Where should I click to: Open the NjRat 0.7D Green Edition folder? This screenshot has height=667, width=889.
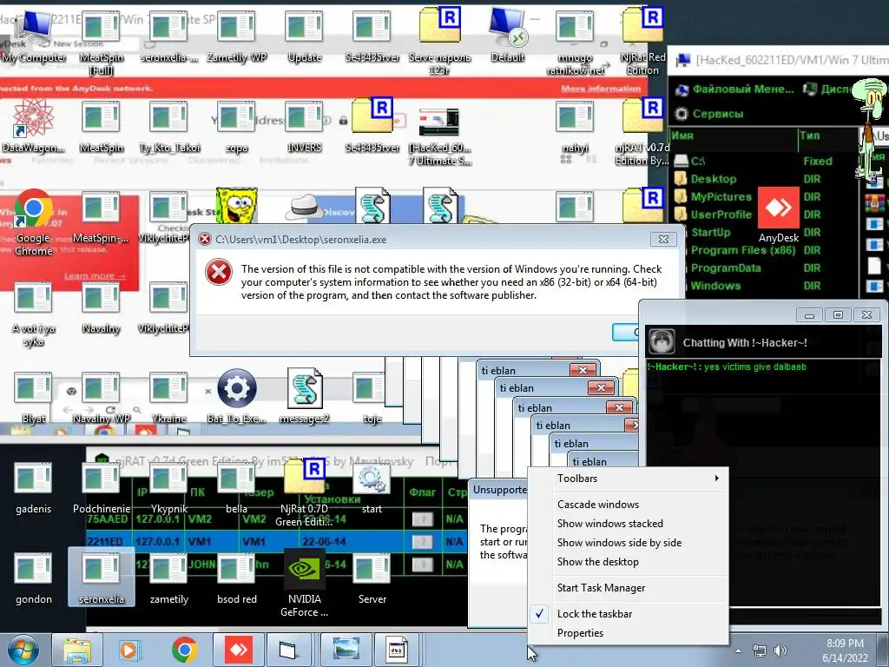305,492
